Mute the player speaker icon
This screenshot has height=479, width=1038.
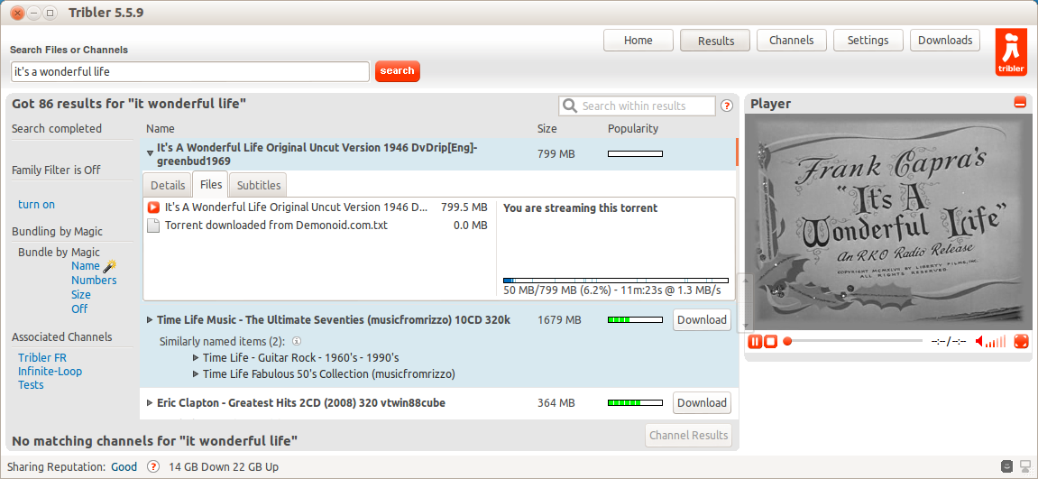click(979, 342)
